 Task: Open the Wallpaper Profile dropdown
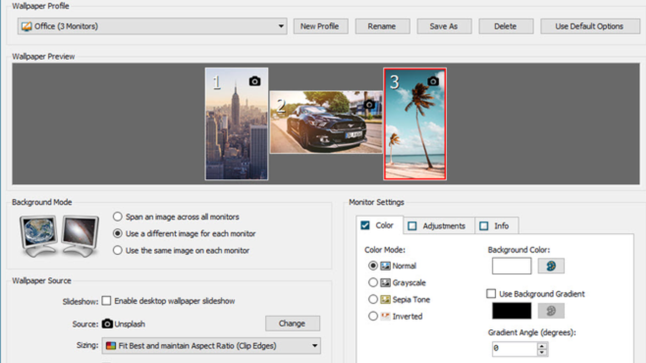tap(281, 26)
